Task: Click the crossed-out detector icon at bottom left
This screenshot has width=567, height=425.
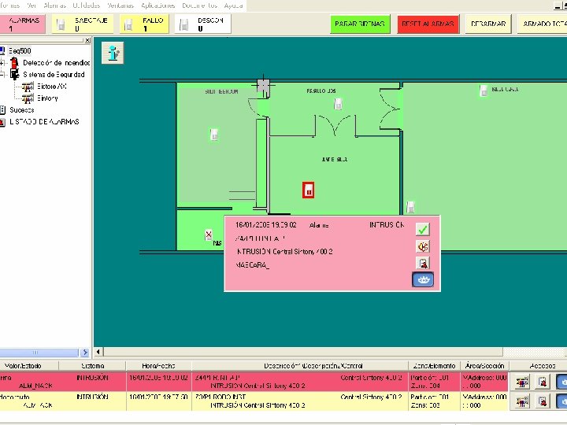Action: pyautogui.click(x=209, y=235)
